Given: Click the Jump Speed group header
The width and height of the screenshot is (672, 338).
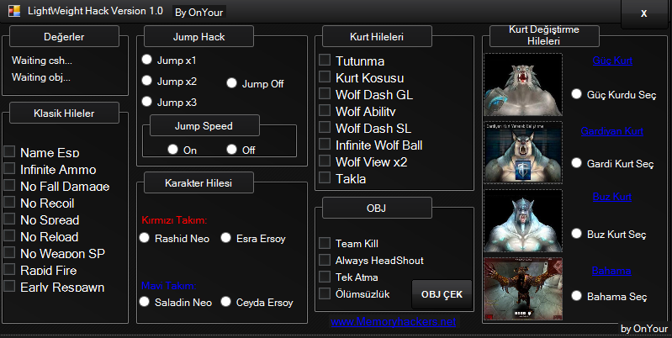Looking at the screenshot, I should click(x=204, y=126).
